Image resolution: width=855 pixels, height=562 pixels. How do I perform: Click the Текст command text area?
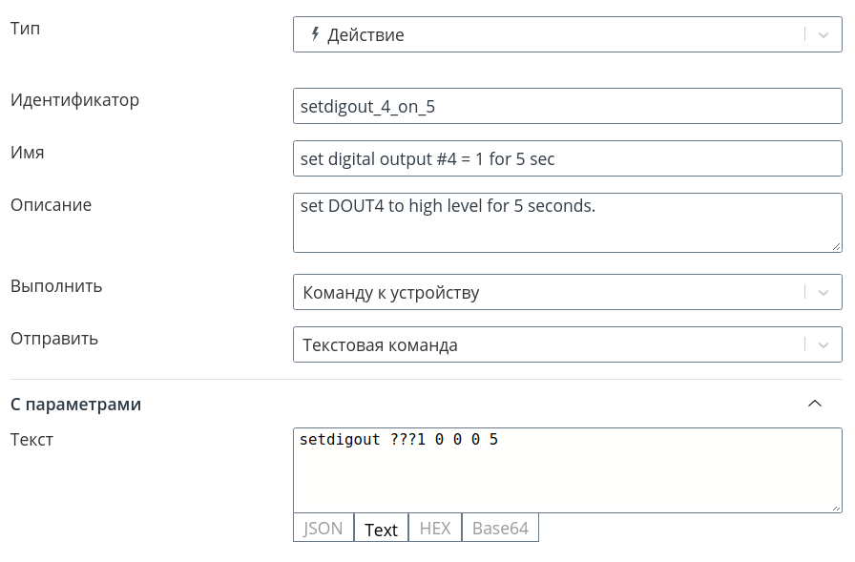point(568,469)
